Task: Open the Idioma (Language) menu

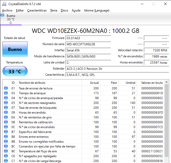Action: click(x=96, y=10)
